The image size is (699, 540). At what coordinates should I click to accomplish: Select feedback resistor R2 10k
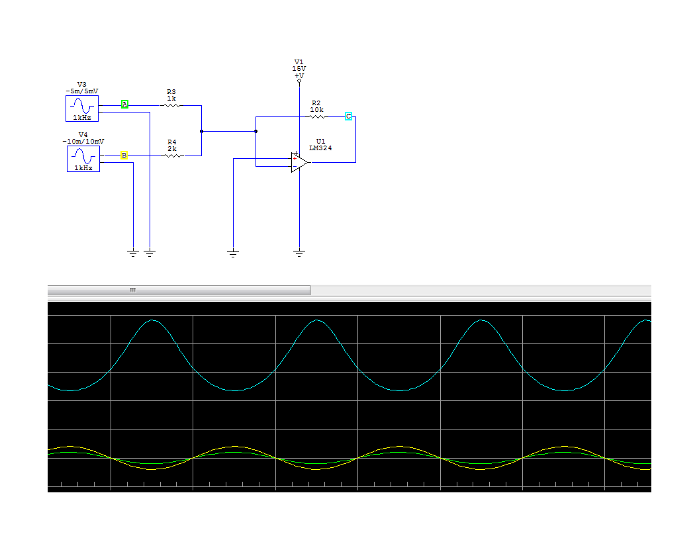click(316, 116)
